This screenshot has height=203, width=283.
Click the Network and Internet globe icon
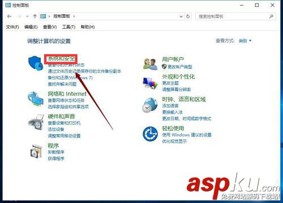[x=35, y=99]
